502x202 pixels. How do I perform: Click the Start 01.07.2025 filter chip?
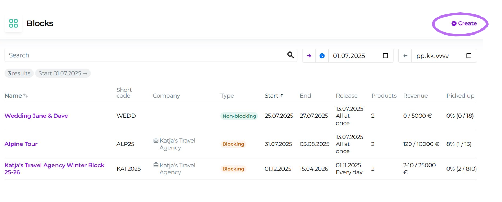tap(63, 73)
